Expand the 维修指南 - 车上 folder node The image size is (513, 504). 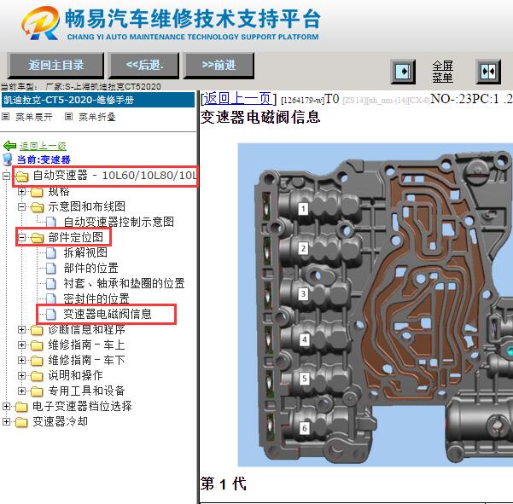pyautogui.click(x=21, y=345)
